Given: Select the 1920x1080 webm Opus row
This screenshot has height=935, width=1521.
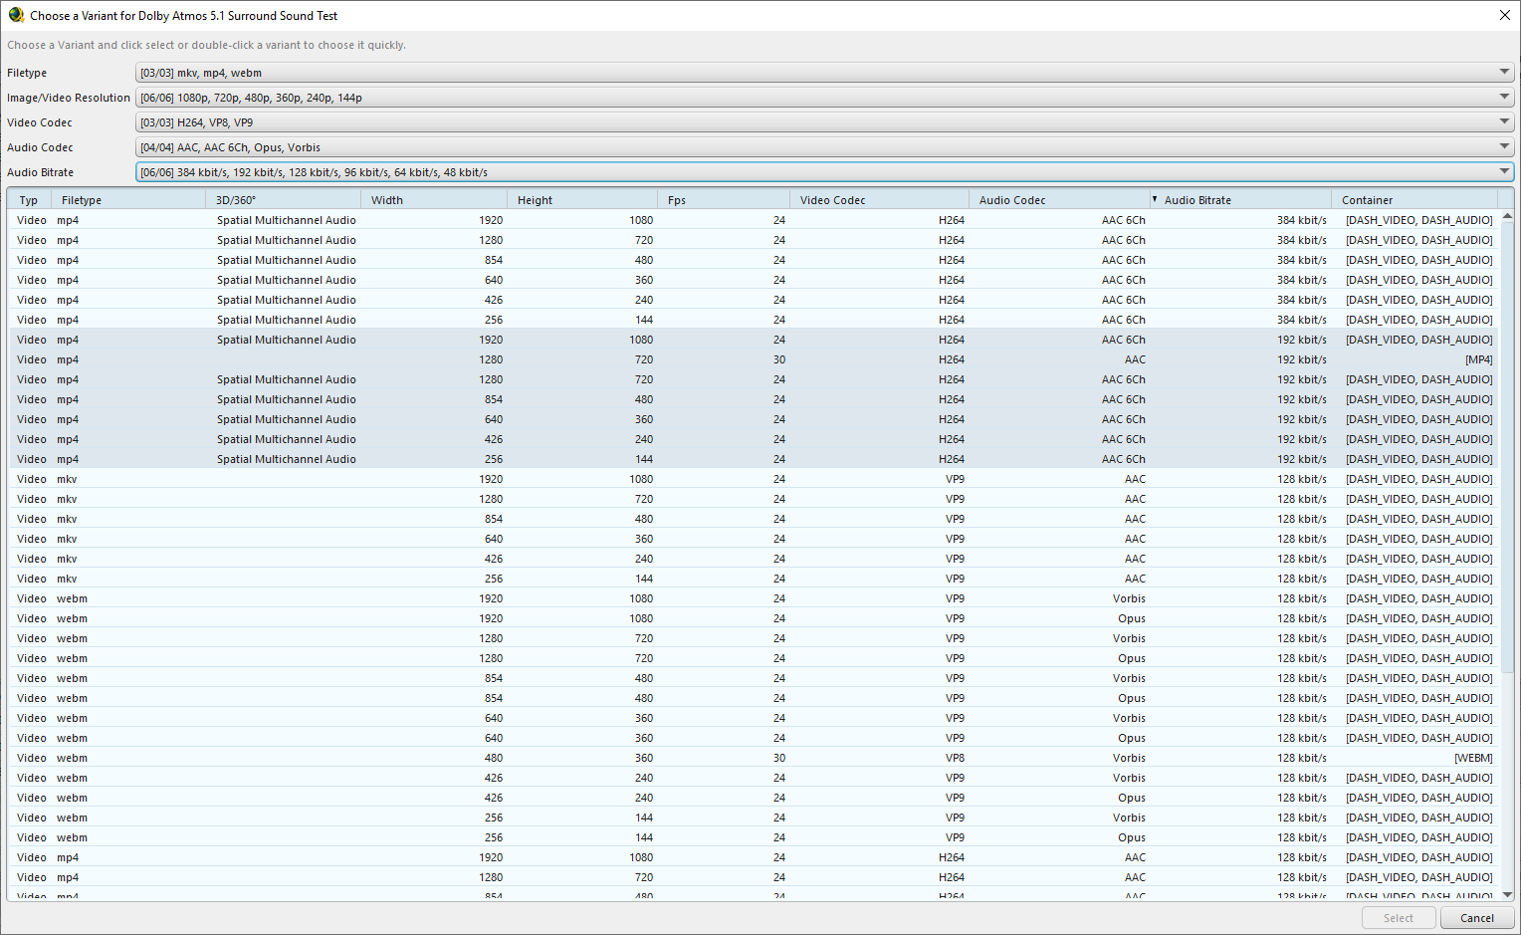Looking at the screenshot, I should coord(754,618).
